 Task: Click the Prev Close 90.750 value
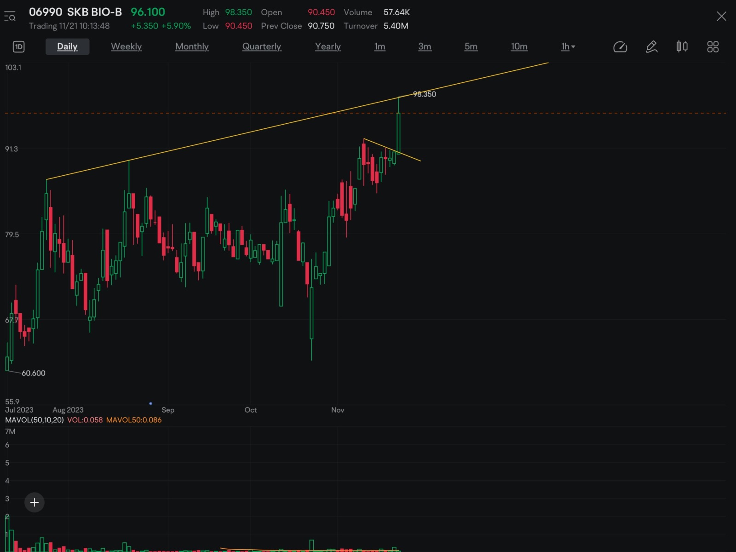(x=321, y=26)
